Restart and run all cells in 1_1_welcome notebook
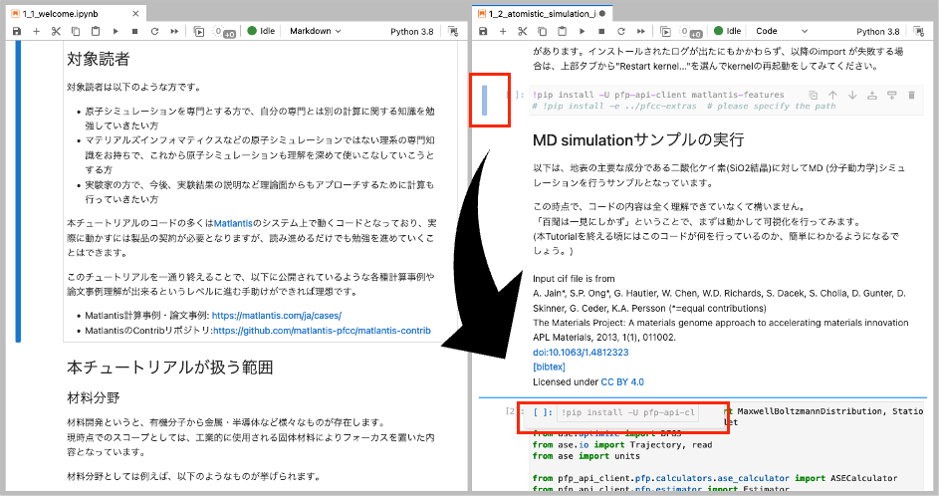Image resolution: width=939 pixels, height=496 pixels. coord(174,32)
